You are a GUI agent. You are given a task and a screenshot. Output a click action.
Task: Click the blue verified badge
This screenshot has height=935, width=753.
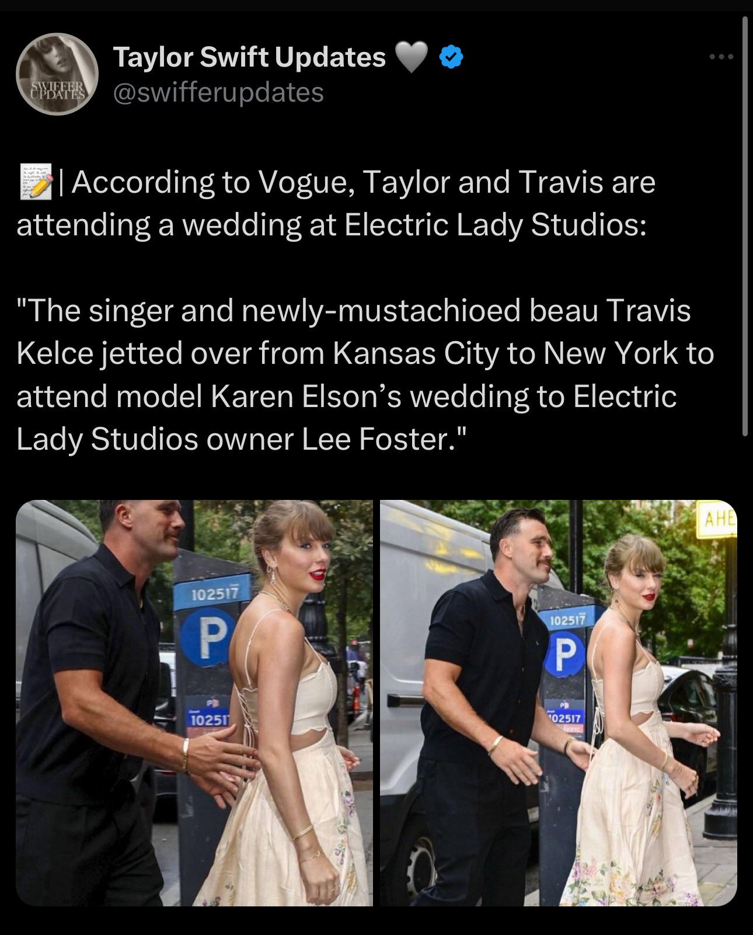451,57
